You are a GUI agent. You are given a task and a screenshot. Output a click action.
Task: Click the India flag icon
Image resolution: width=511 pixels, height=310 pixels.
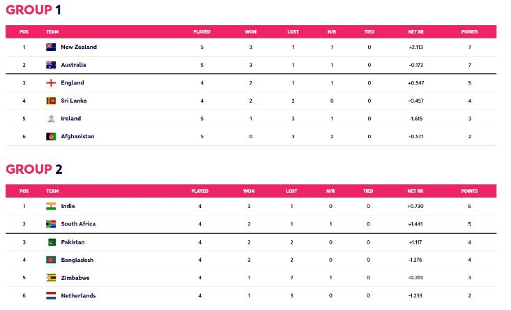(51, 206)
